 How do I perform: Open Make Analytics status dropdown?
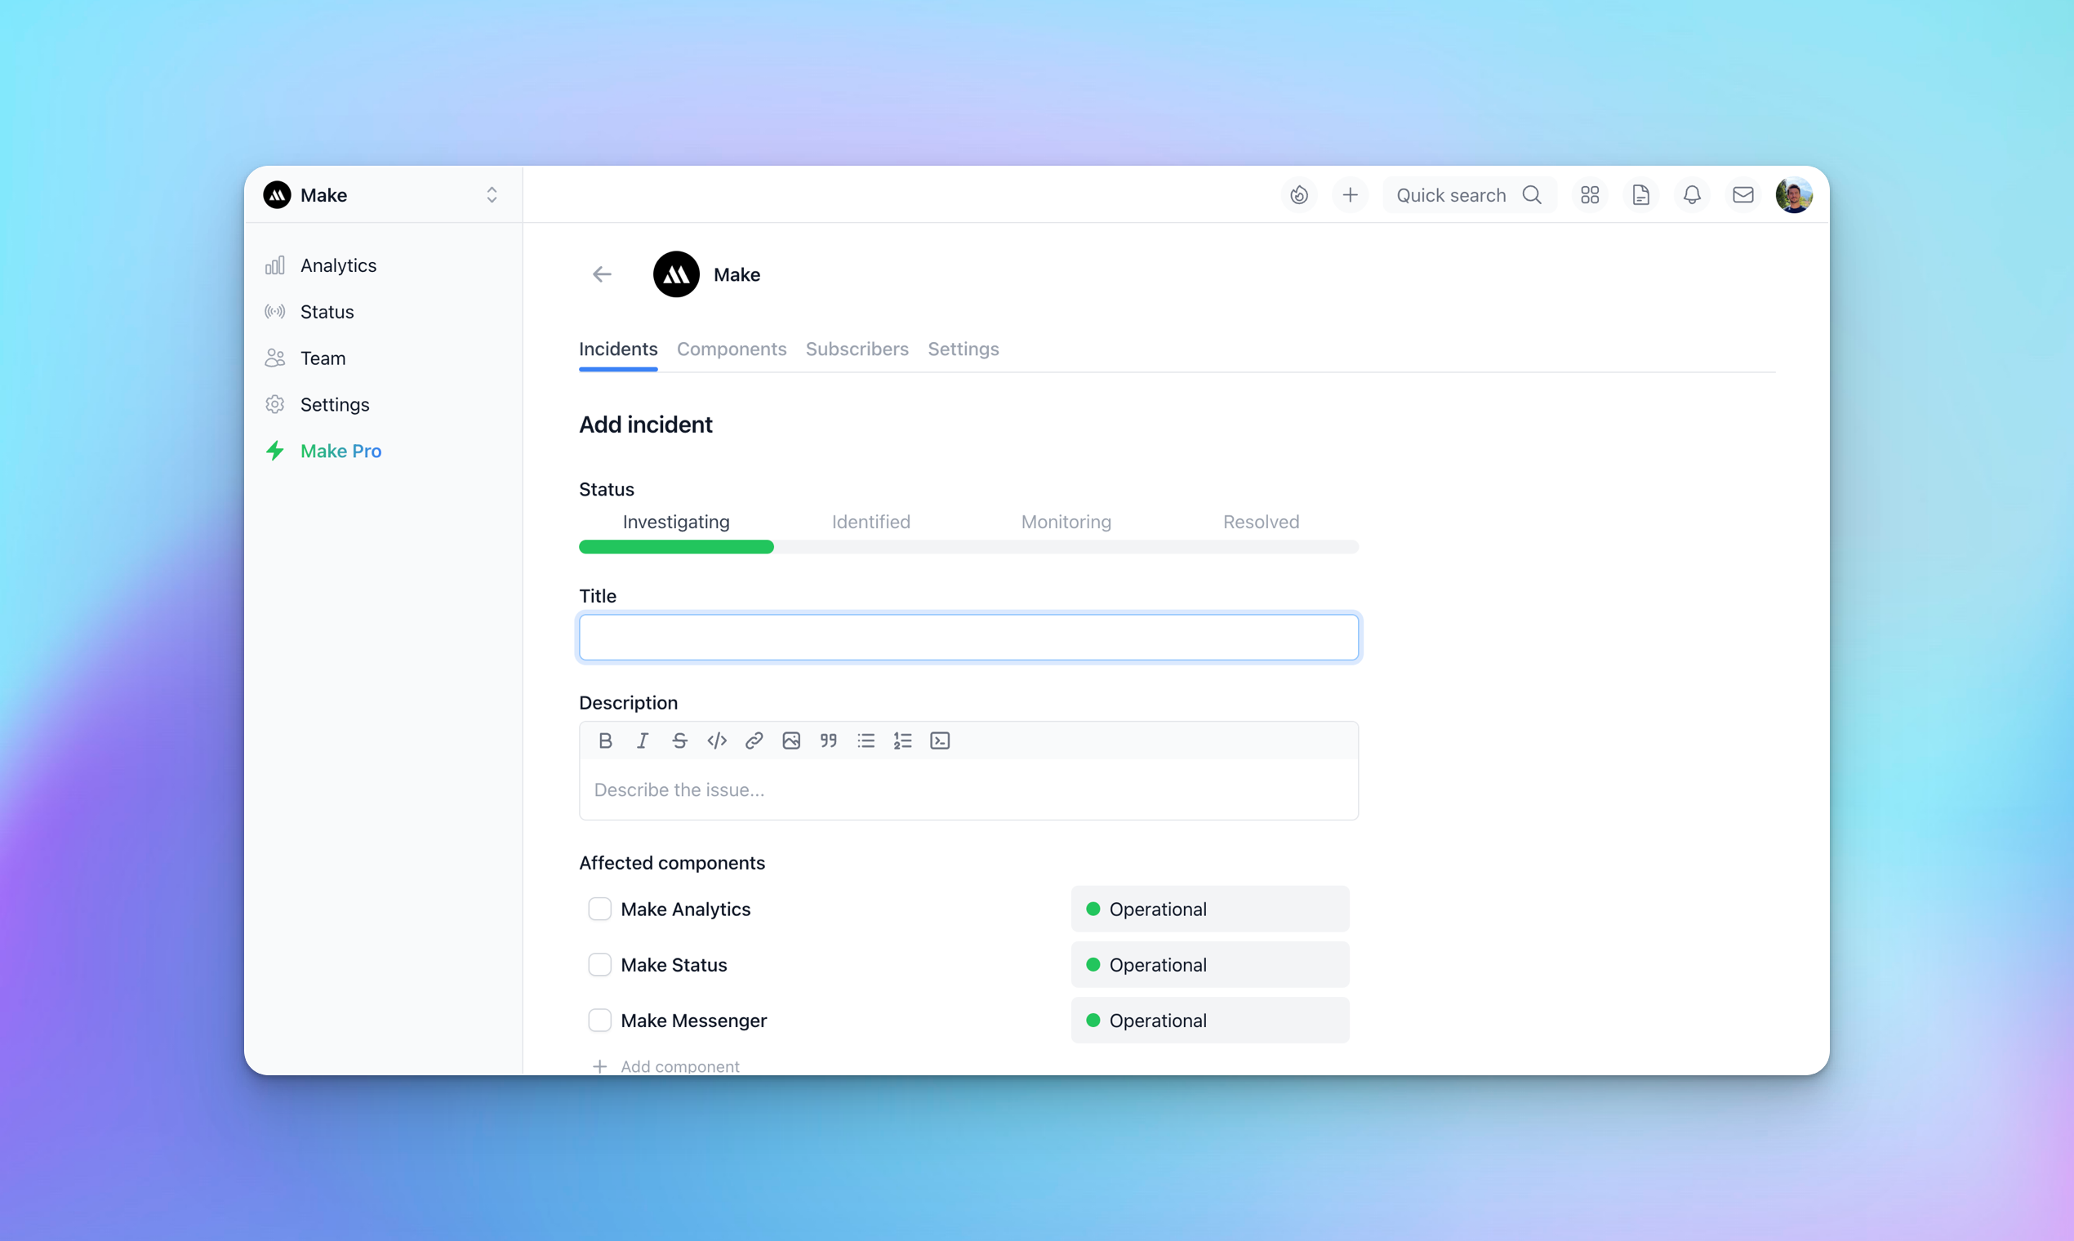(x=1209, y=909)
